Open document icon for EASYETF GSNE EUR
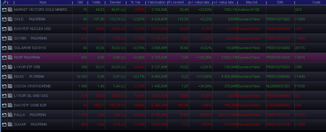The width and height of the screenshot is (326, 132). tap(10, 105)
